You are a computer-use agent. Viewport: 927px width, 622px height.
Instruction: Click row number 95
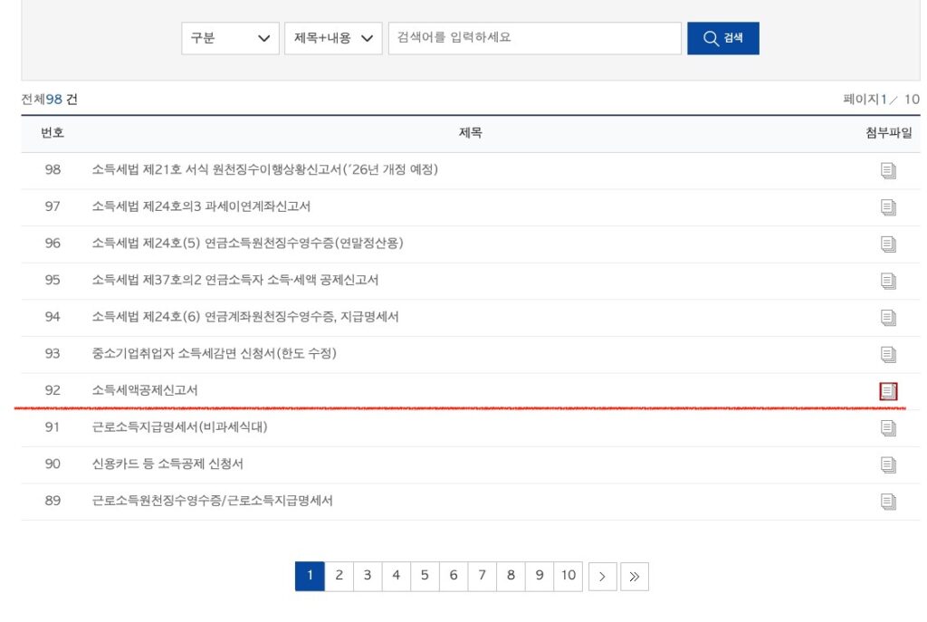click(53, 280)
